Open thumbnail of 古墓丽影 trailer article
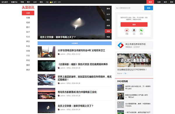The height and width of the screenshot is (114, 175). click(46, 66)
